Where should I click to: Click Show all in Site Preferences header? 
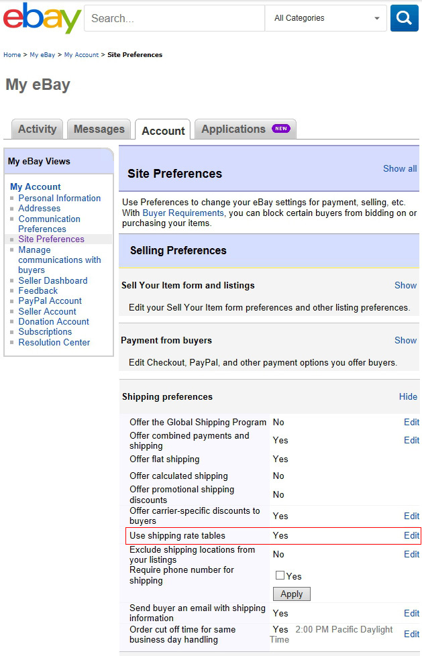[x=400, y=168]
